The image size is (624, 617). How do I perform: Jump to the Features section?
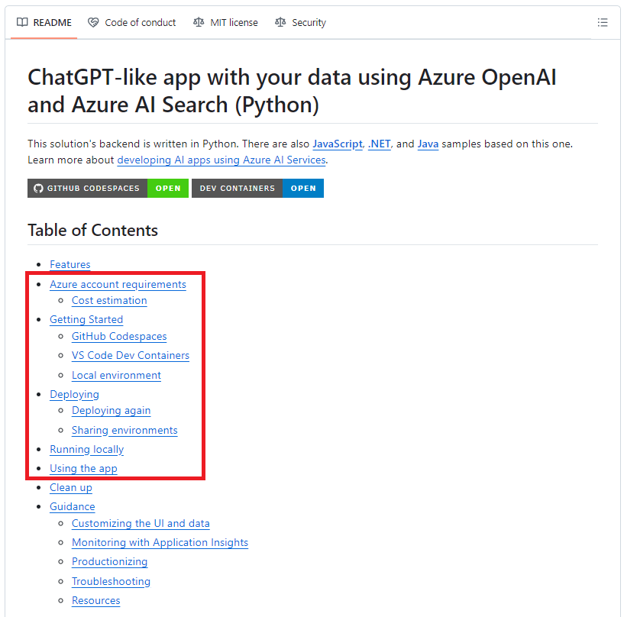70,264
